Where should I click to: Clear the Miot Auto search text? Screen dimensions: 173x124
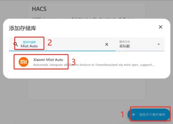coord(107,44)
